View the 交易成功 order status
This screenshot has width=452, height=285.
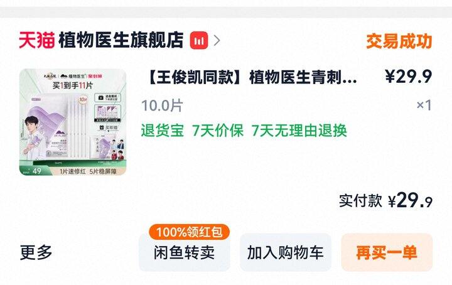(399, 41)
